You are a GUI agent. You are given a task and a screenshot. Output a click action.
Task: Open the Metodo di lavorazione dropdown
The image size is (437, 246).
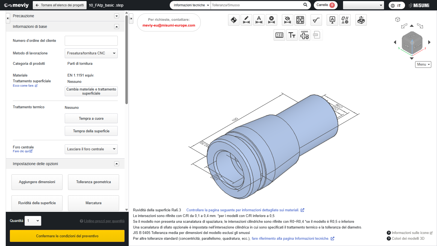pyautogui.click(x=91, y=53)
